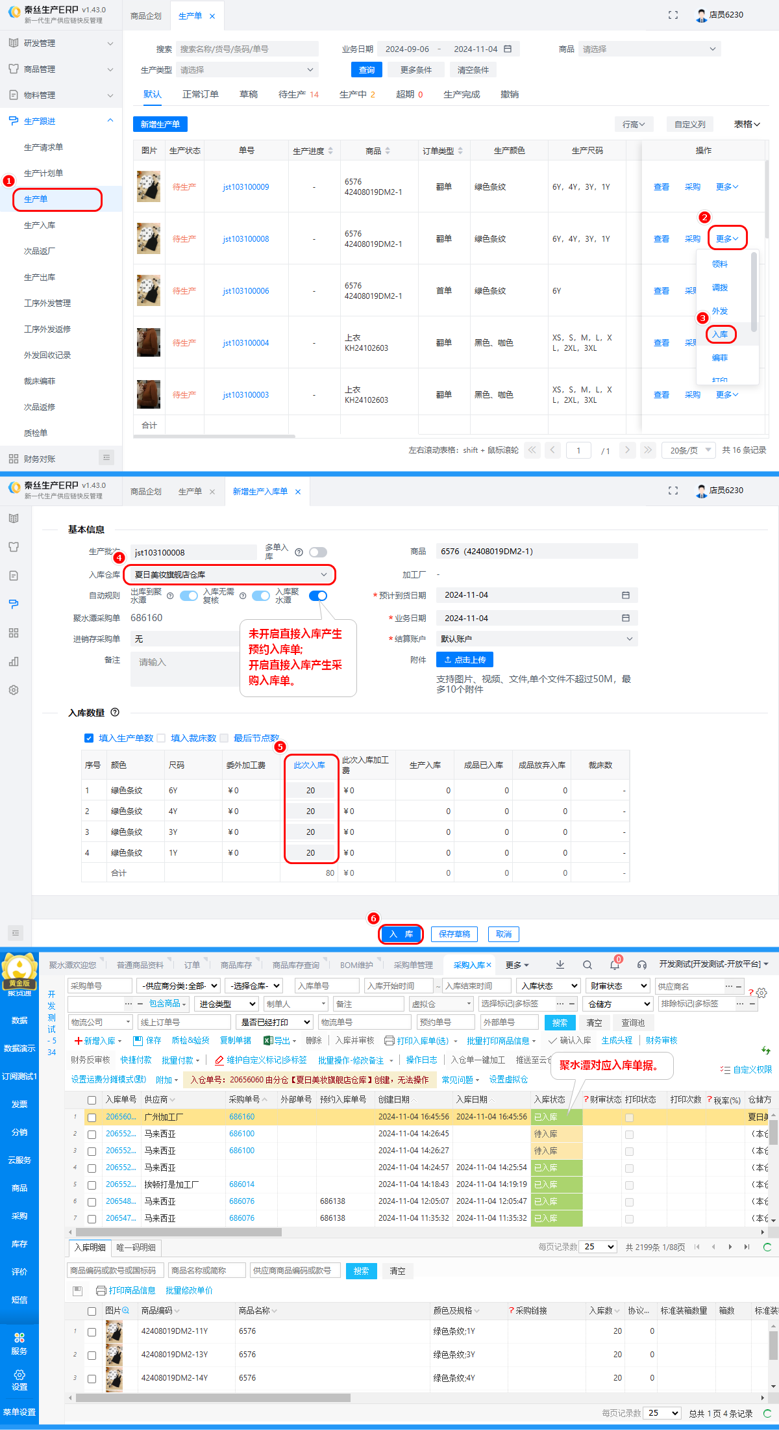Toggle the 入库聚水潭 switch
This screenshot has width=779, height=1430.
pyautogui.click(x=318, y=596)
